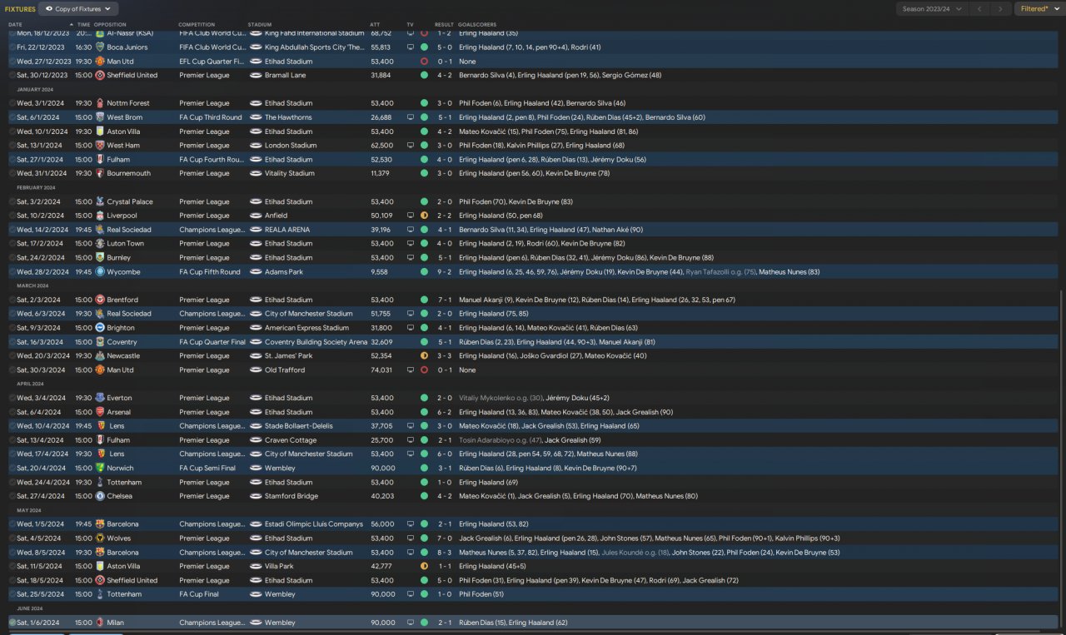The height and width of the screenshot is (635, 1066).
Task: Click the Chelsea club badge
Action: (x=100, y=496)
